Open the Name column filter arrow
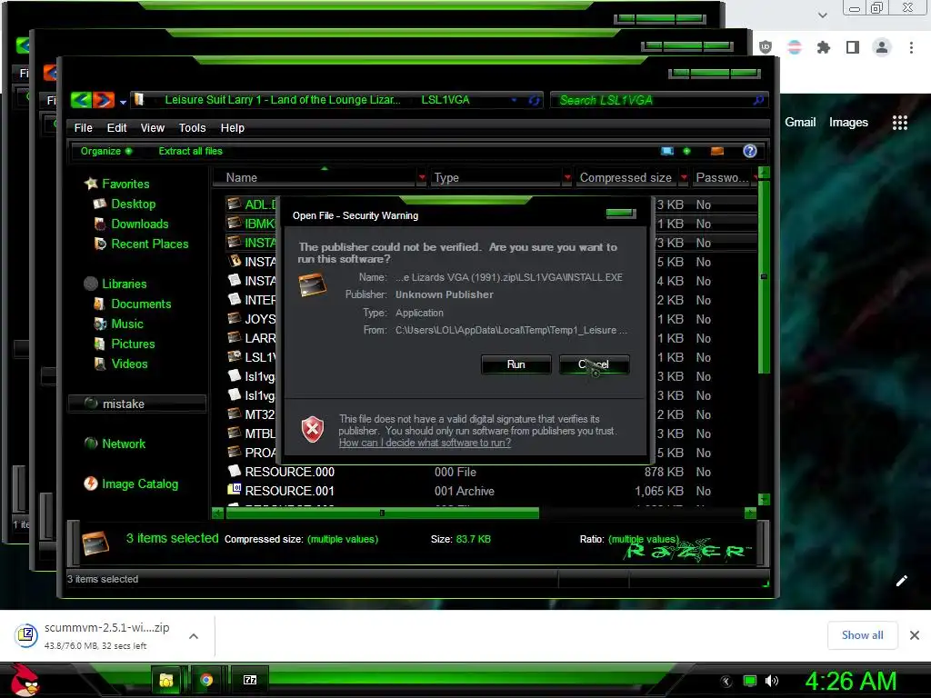931x698 pixels. pos(422,177)
